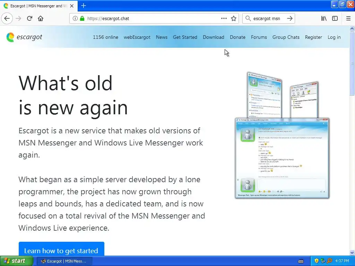355x266 pixels.
Task: Click the escargot logo
Action: point(24,37)
